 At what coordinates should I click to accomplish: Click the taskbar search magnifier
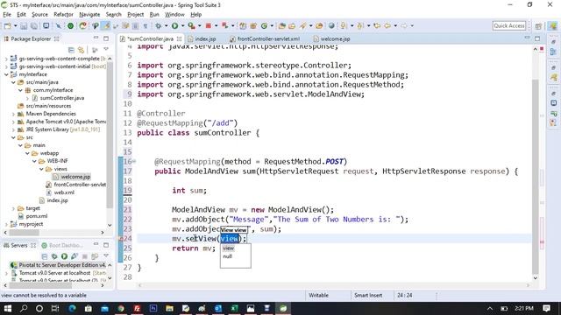24,308
